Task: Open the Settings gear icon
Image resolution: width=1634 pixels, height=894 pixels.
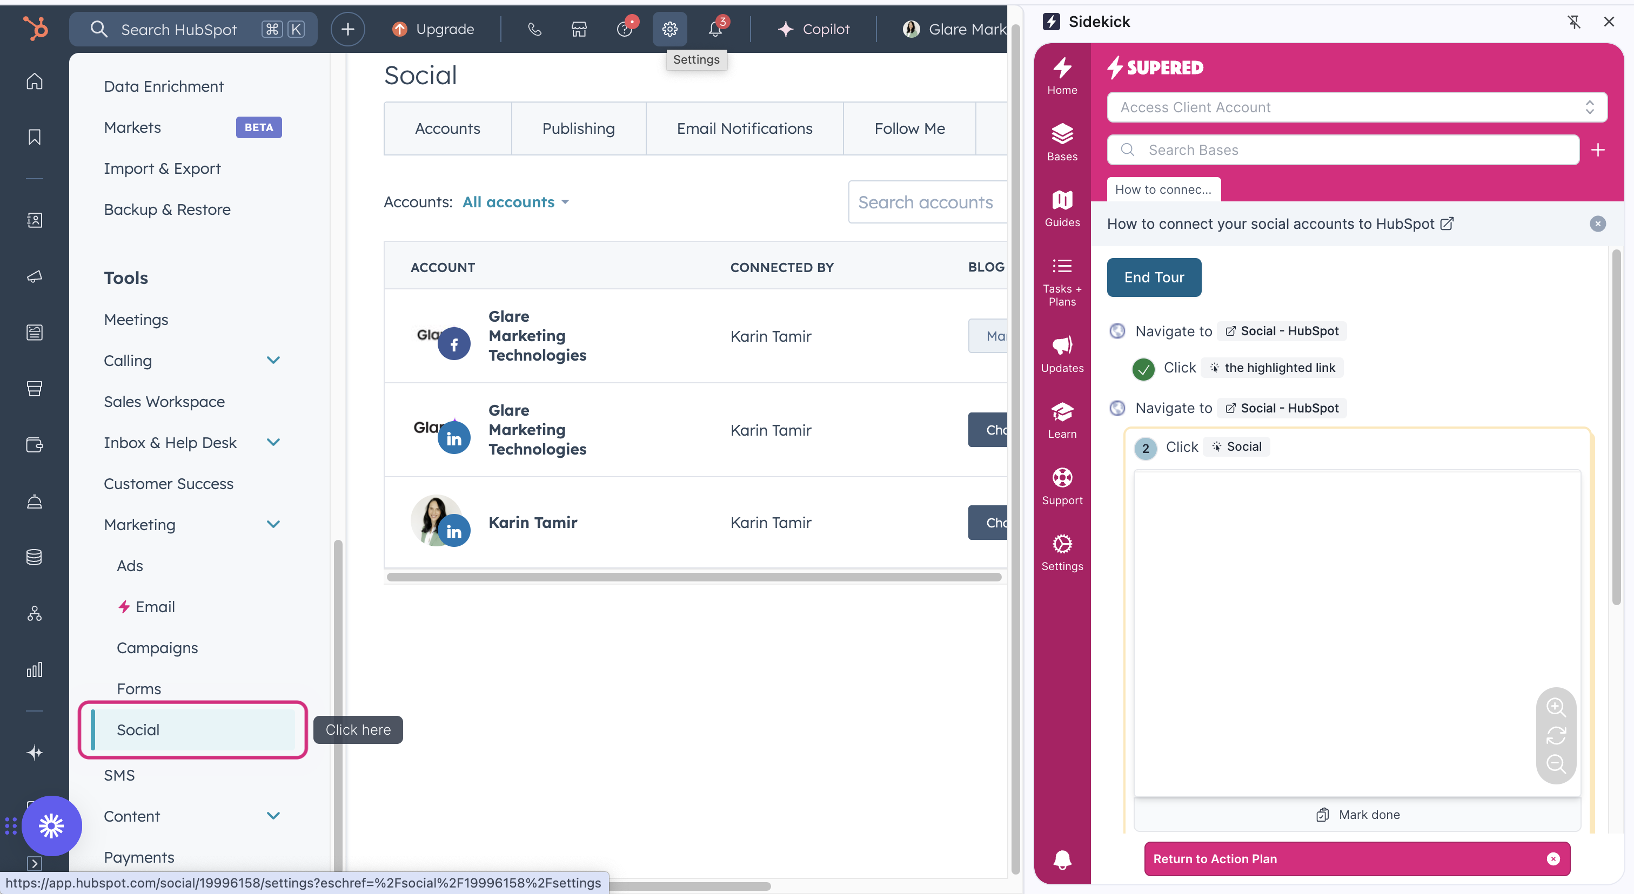Action: tap(669, 29)
